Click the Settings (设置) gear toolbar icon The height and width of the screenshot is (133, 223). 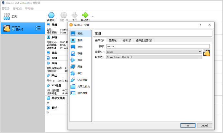point(64,15)
